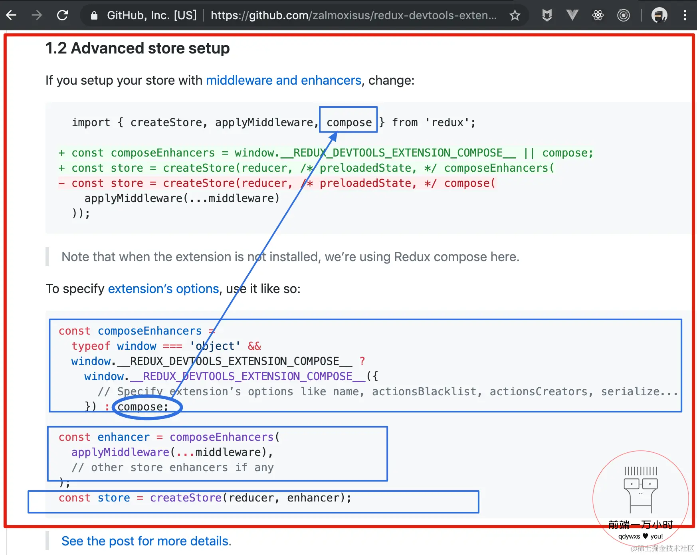Open the shield-shaped extension icon

coord(547,16)
